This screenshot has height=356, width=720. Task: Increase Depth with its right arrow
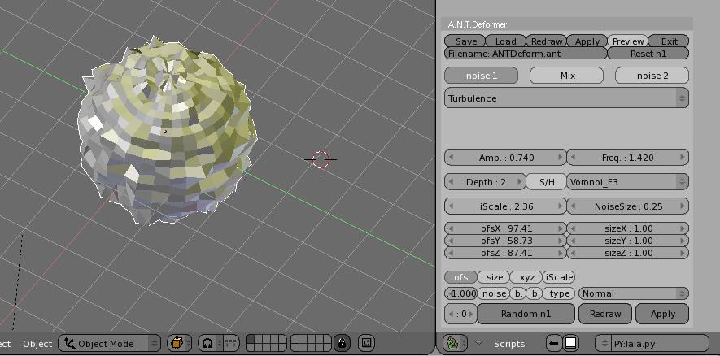tap(520, 182)
